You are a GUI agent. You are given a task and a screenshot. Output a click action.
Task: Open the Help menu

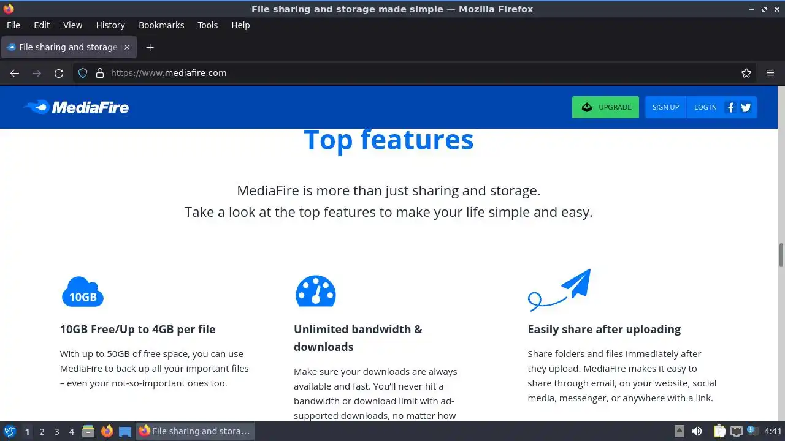240,25
